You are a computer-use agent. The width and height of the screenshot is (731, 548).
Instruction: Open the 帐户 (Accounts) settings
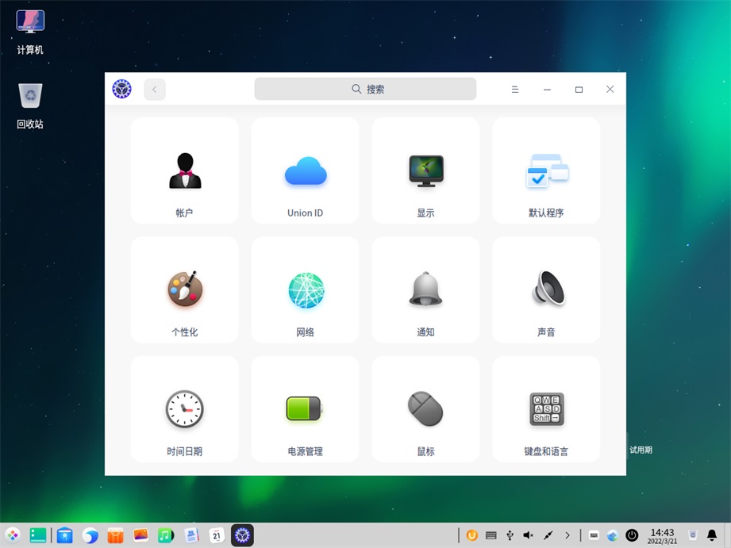coord(185,171)
